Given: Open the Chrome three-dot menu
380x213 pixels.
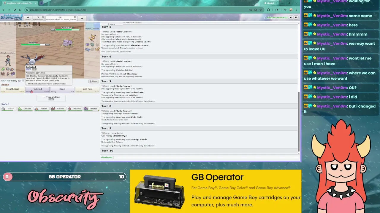Looking at the screenshot, I should pos(297,10).
